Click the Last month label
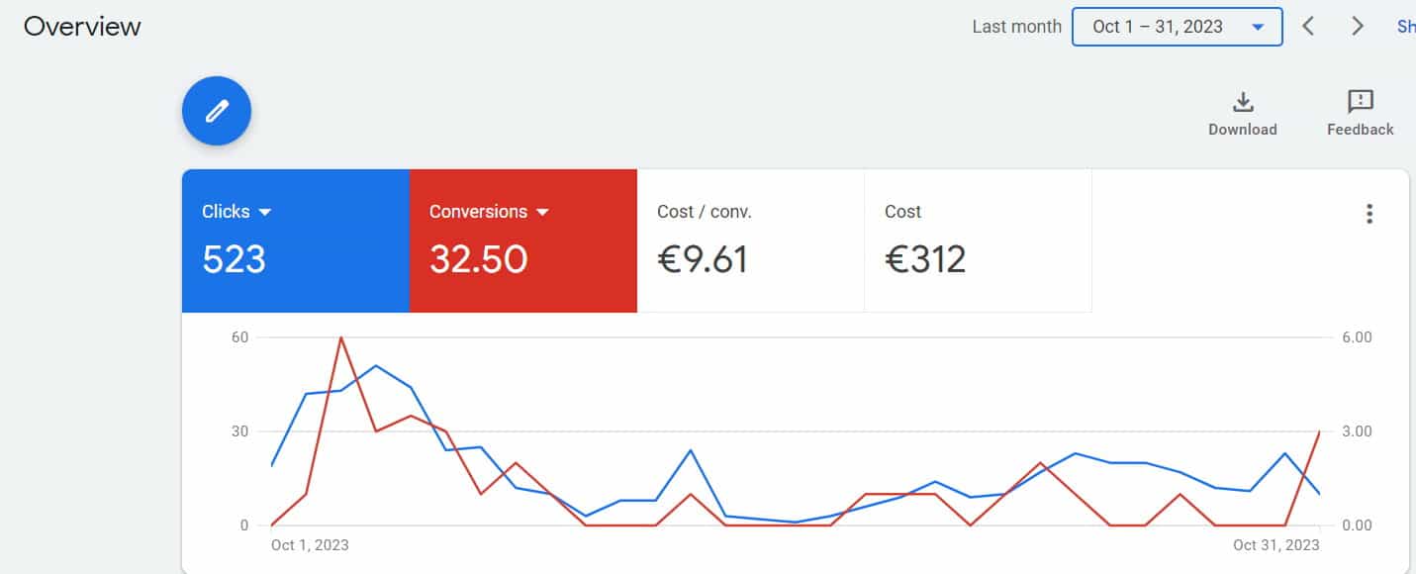1416x574 pixels. pos(1016,27)
